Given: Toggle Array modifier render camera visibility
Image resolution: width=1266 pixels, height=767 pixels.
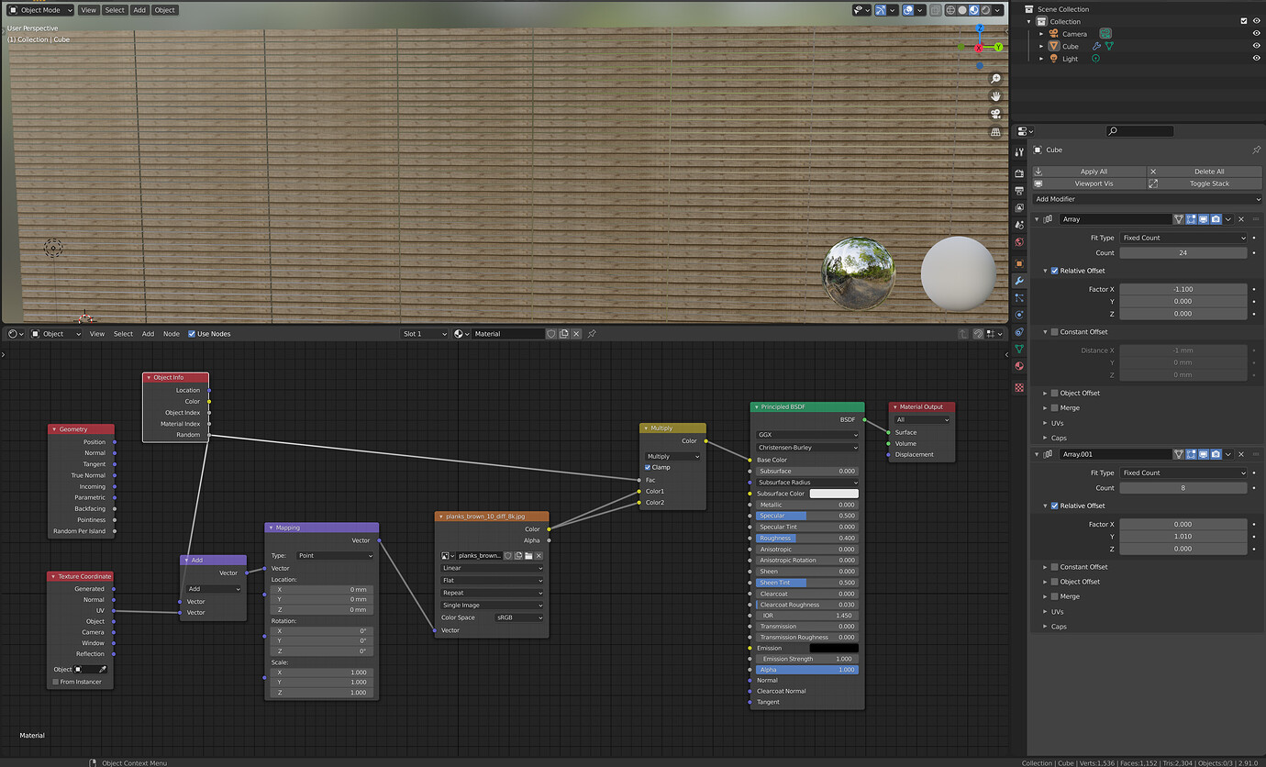Looking at the screenshot, I should [x=1216, y=219].
